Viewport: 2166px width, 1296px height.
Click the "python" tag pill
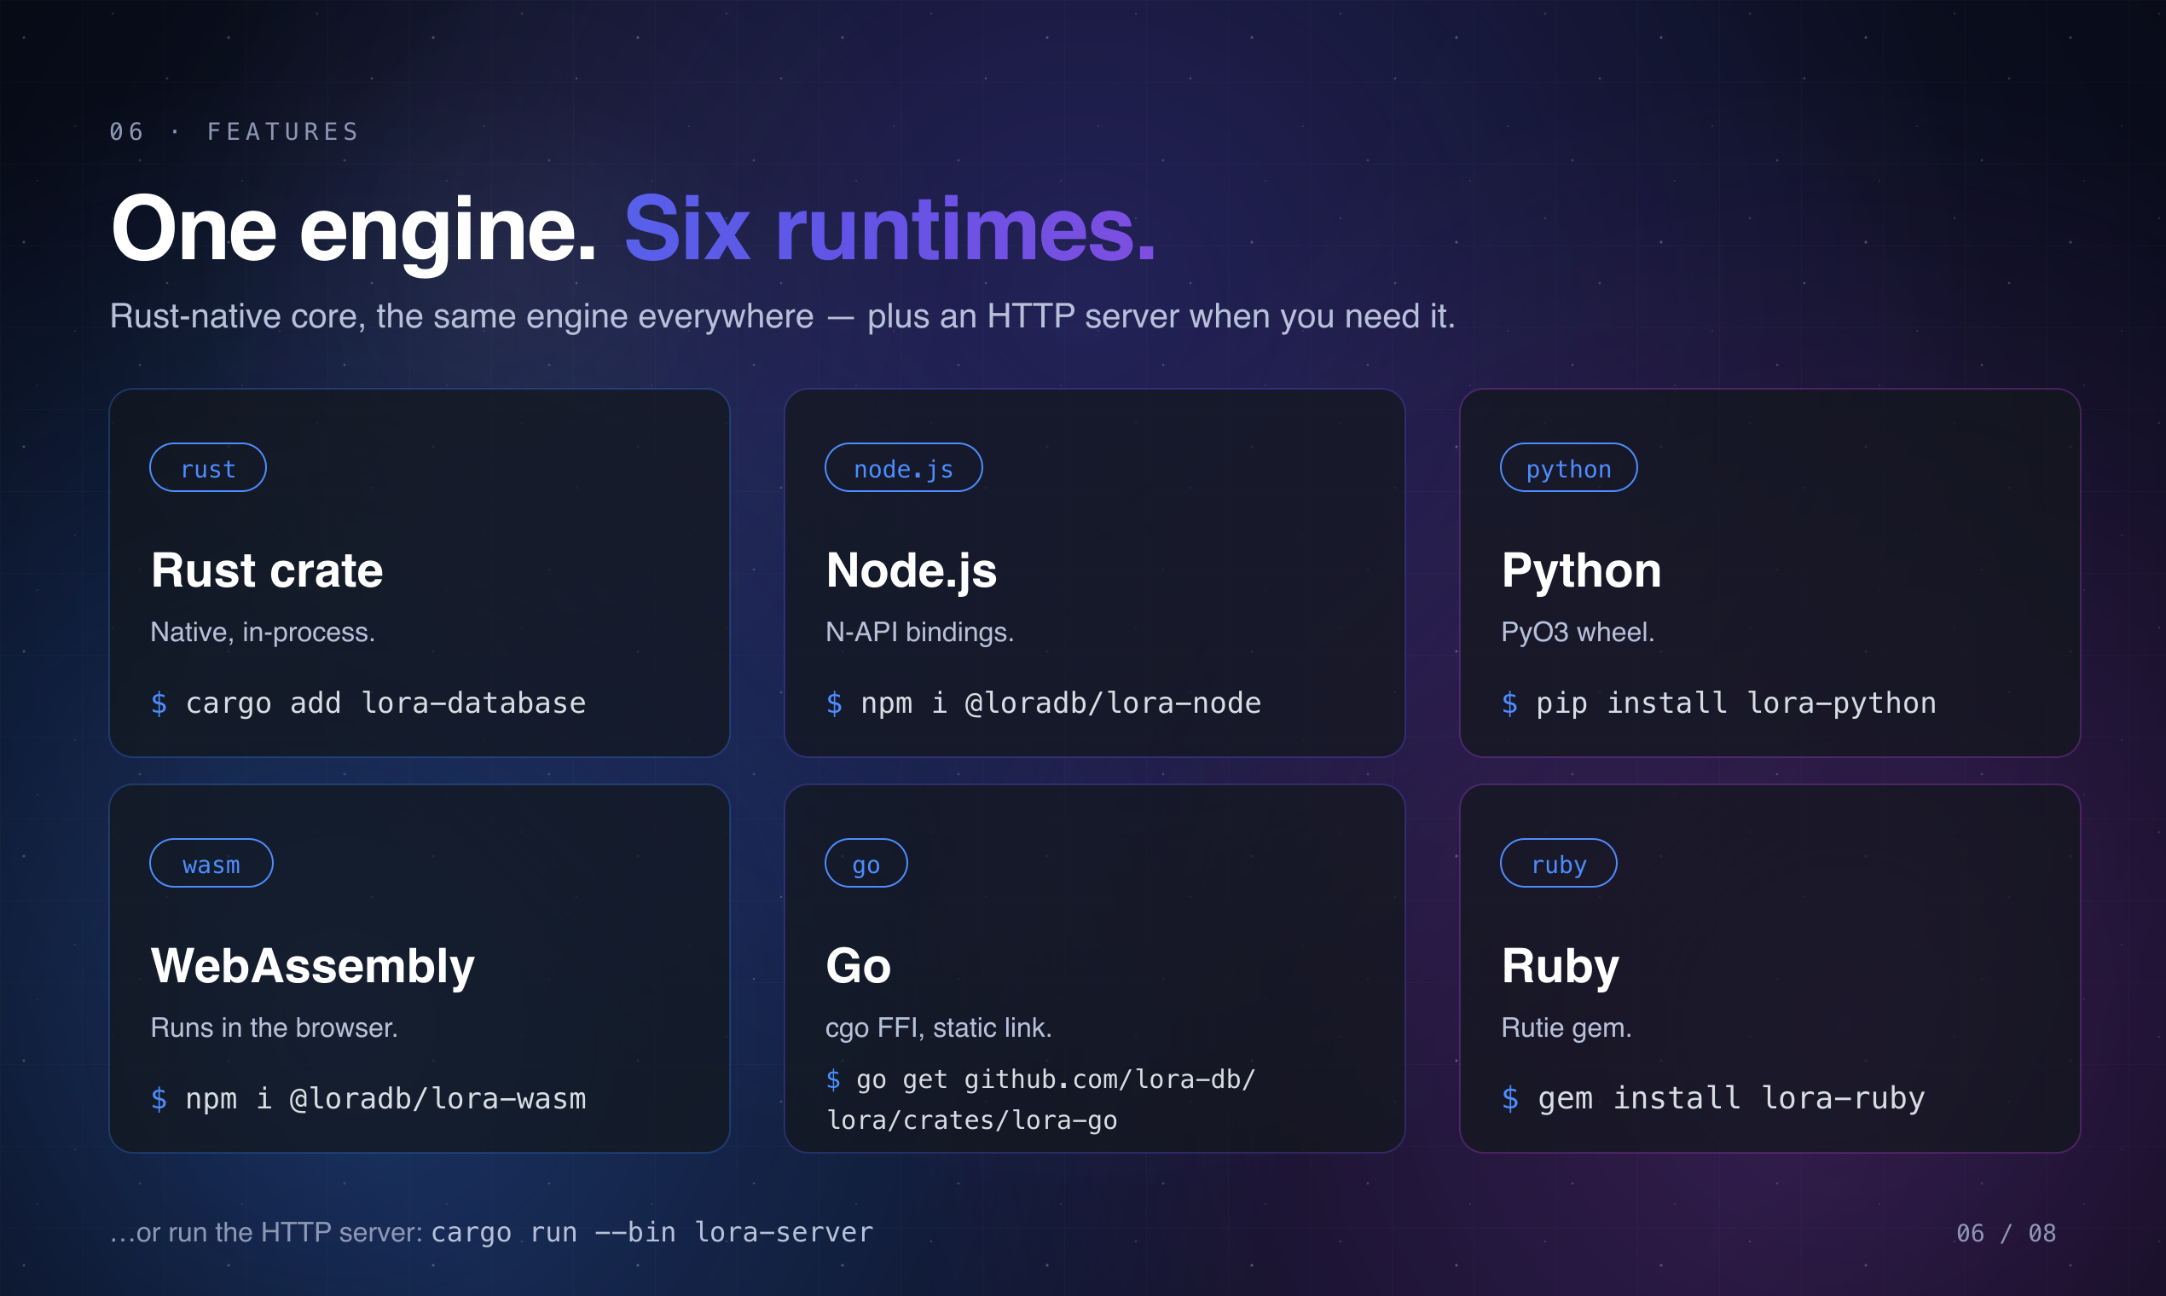coord(1567,467)
